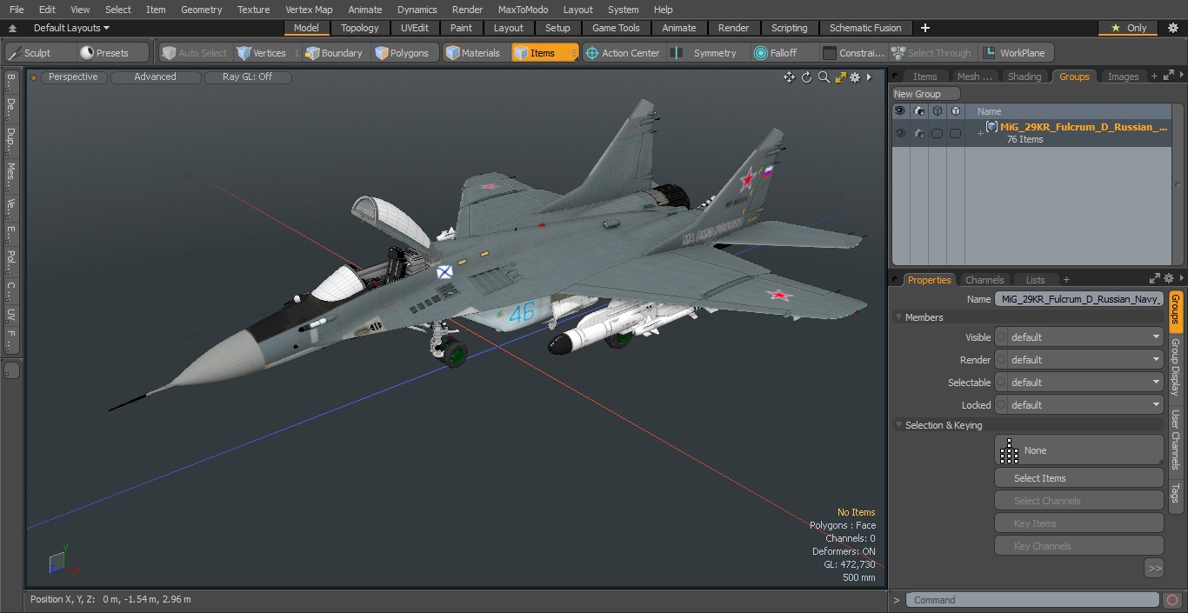Click the Groups list vertical scrollbar
This screenshot has height=613, width=1188.
coord(1178,184)
